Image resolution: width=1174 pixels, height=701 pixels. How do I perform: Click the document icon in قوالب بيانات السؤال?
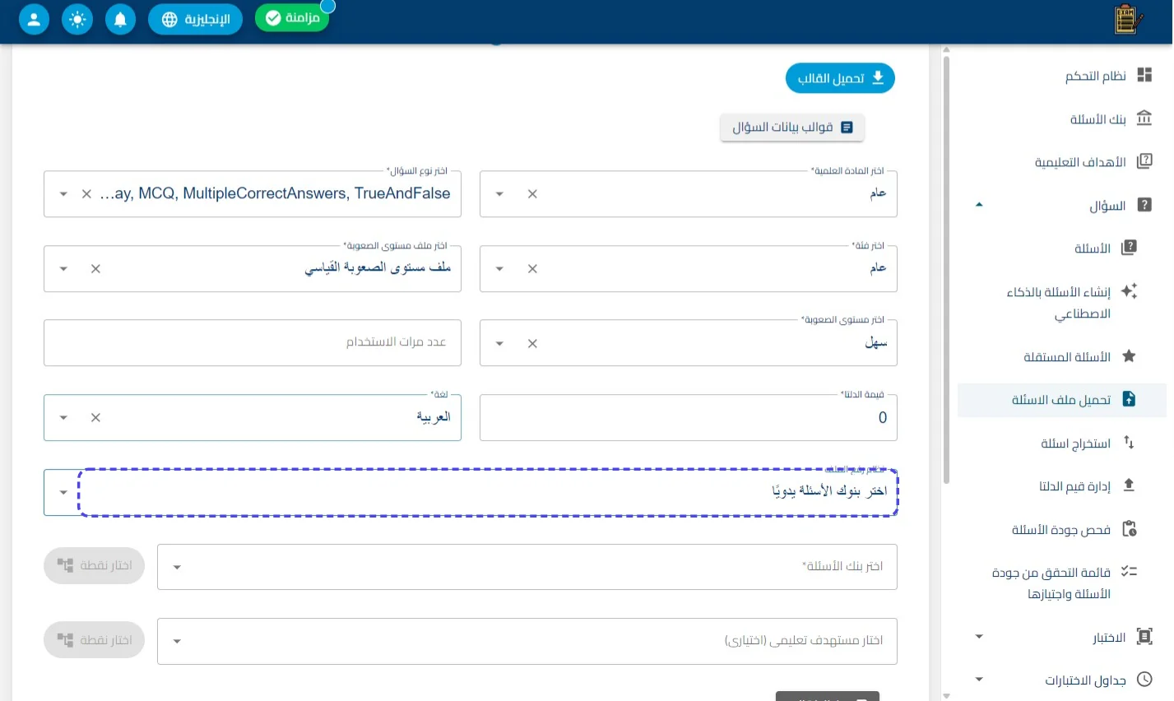(x=847, y=127)
